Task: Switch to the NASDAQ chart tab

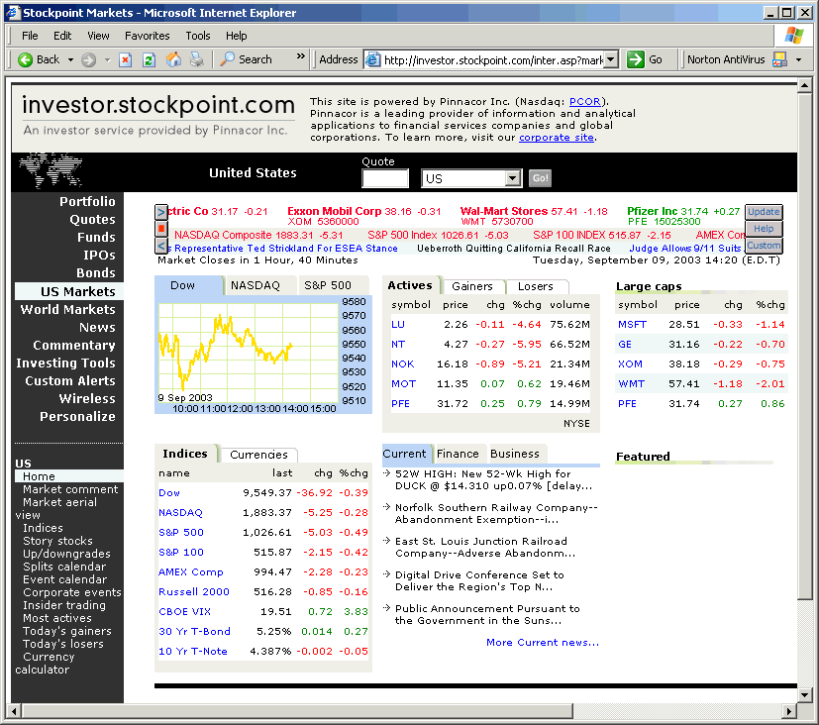Action: (x=254, y=286)
